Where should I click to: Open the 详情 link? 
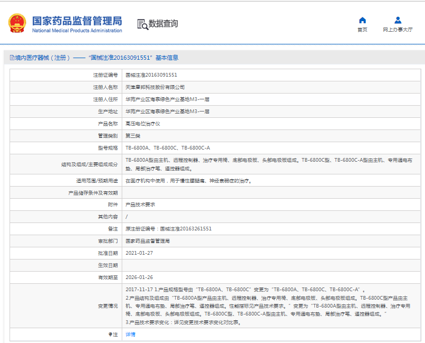click(130, 334)
